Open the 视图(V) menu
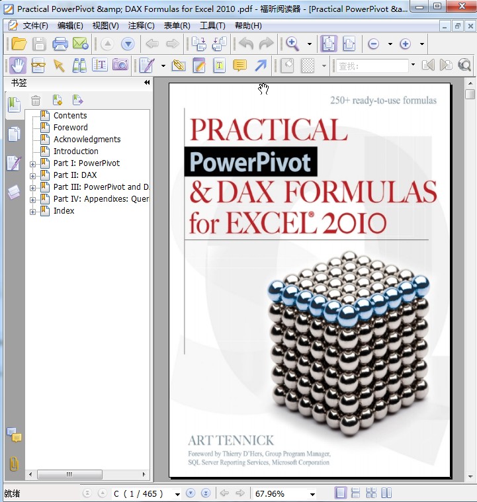This screenshot has height=502, width=477. coord(105,26)
